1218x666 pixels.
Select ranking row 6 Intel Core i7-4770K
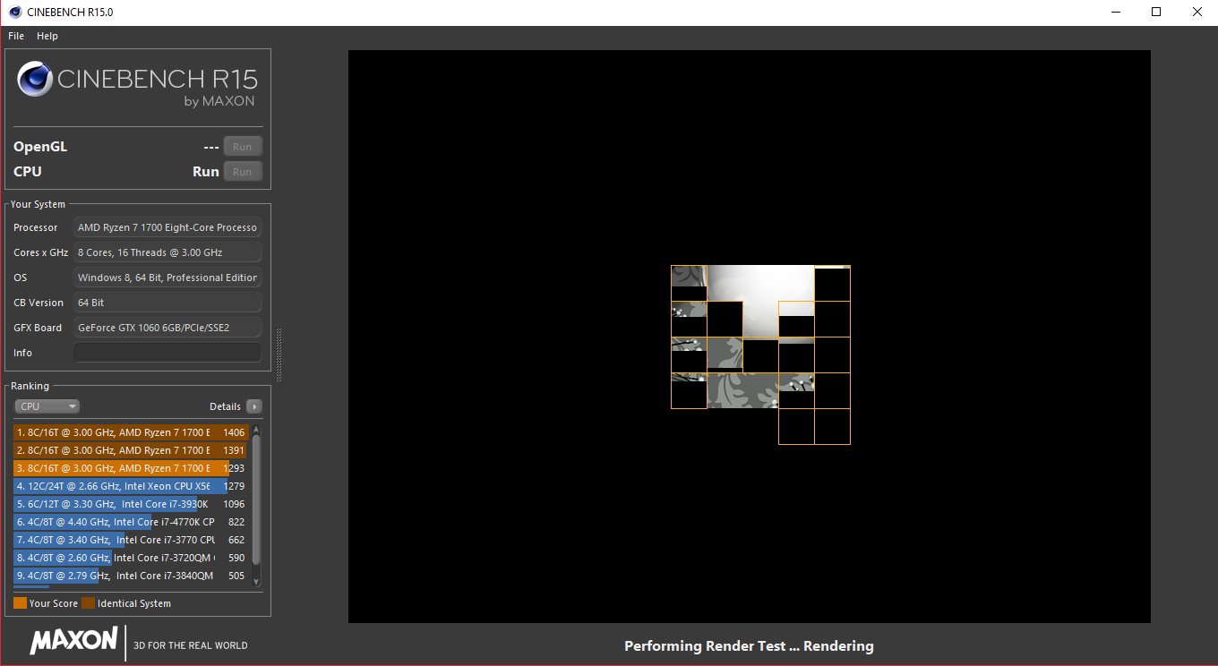(x=131, y=522)
